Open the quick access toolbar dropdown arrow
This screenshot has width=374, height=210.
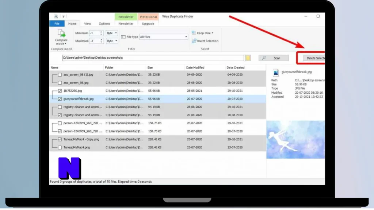coord(64,17)
